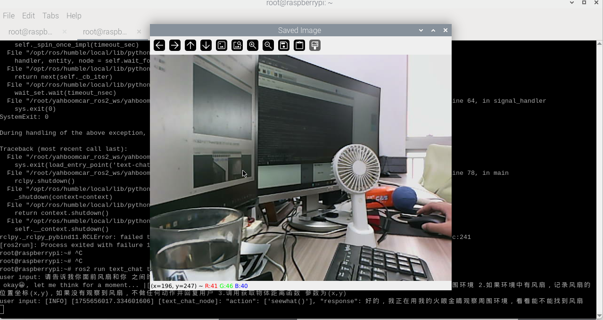This screenshot has height=320, width=603.
Task: Click the "During handling of the above exception" line
Action: pos(73,133)
